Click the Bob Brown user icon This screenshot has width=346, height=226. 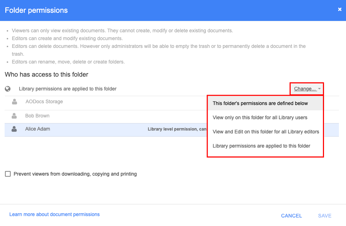tap(14, 116)
